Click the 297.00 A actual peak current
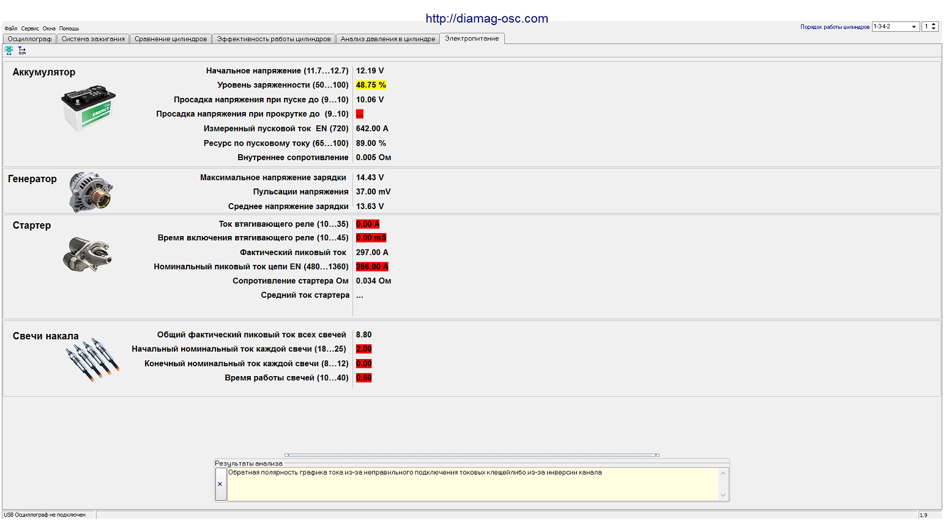Image resolution: width=949 pixels, height=521 pixels. (372, 253)
